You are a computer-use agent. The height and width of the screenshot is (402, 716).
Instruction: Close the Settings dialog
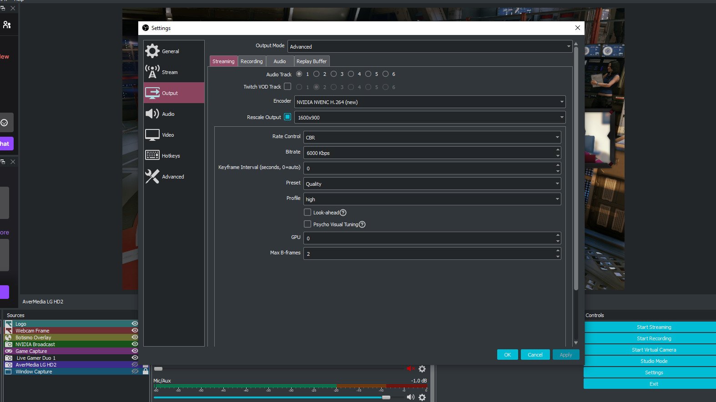click(x=577, y=28)
